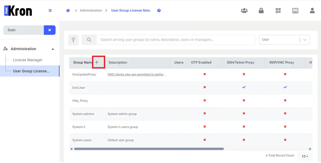Screen dimensions: 321x163
Task: Click the magnifier search icon
Action: (89, 40)
